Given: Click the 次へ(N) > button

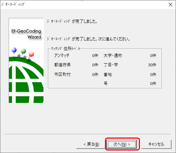Looking at the screenshot, I should (122, 144).
